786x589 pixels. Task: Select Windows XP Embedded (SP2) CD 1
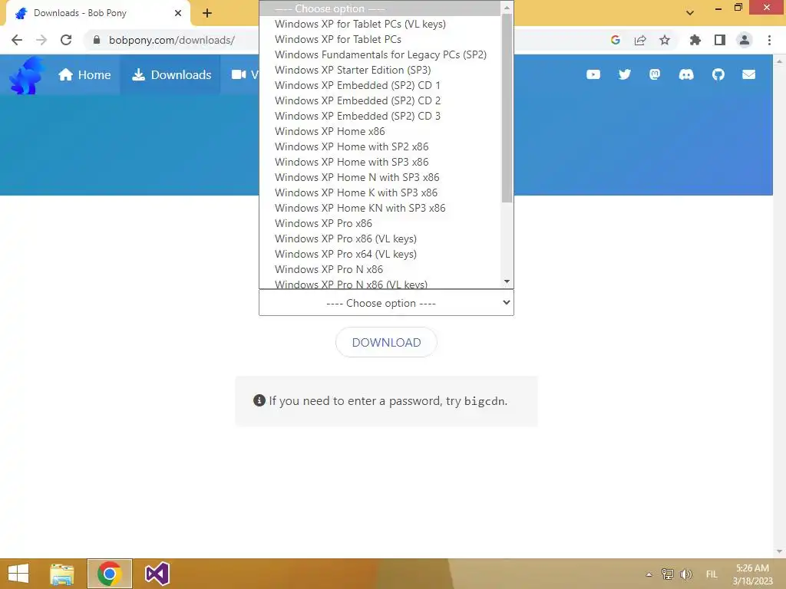coord(380,85)
